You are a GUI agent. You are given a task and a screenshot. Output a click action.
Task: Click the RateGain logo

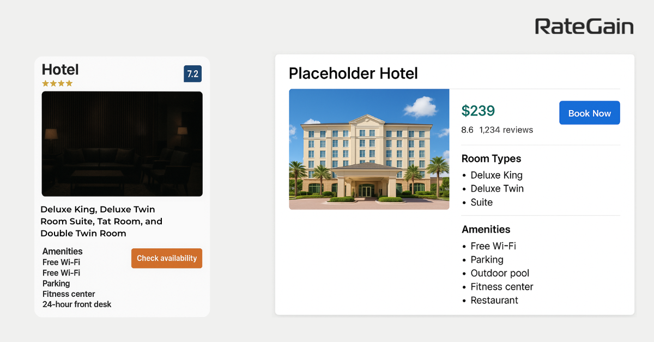tap(584, 26)
